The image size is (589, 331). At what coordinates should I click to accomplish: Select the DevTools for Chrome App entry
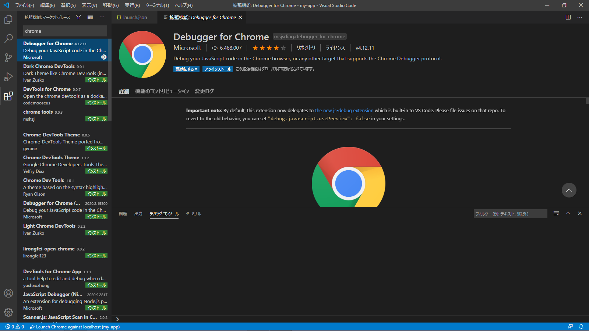(x=64, y=278)
